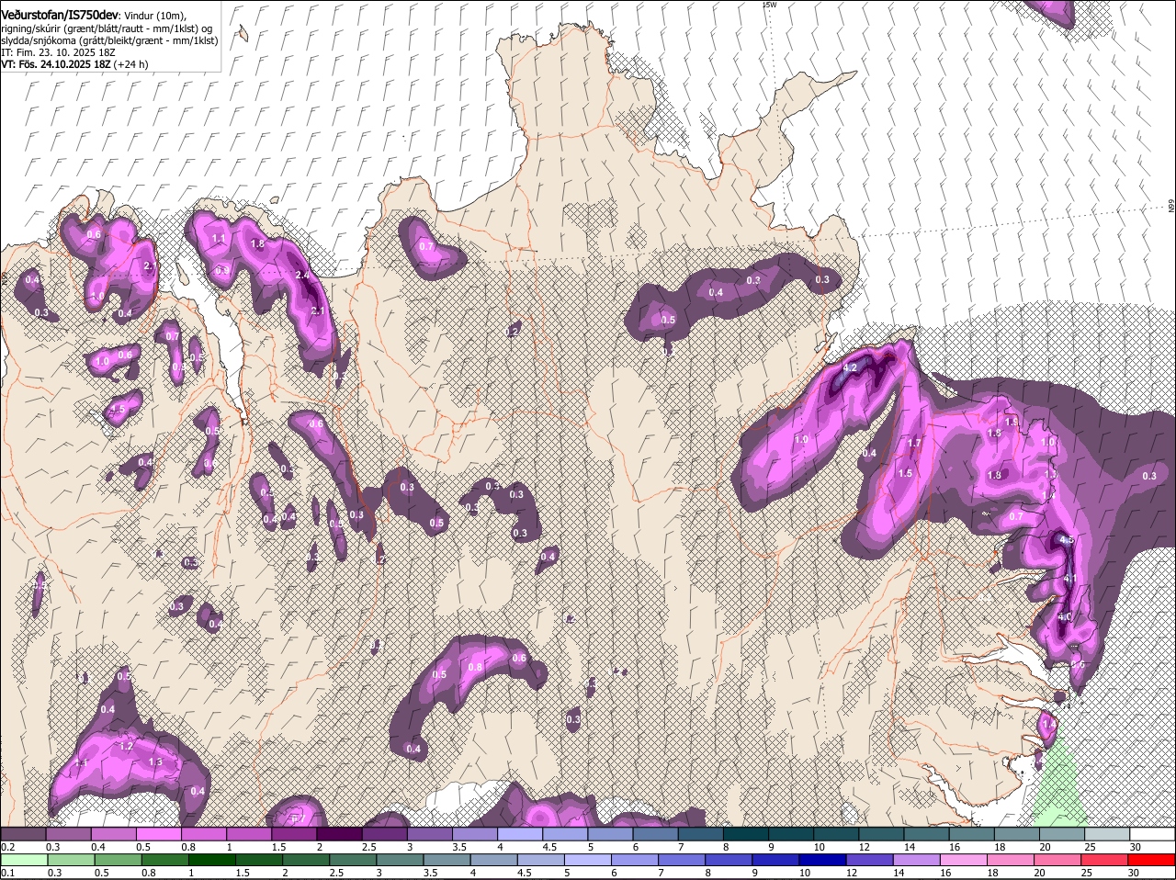This screenshot has height=880, width=1176.
Task: Pick the white snow scale swatch after 30
Action: coord(1153,834)
